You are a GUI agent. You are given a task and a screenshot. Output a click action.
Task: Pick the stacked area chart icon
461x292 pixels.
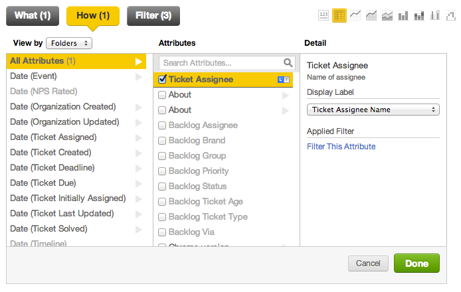coord(388,15)
